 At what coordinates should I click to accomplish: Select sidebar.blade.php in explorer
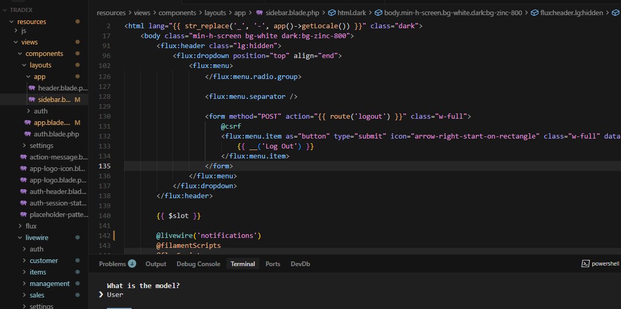55,99
